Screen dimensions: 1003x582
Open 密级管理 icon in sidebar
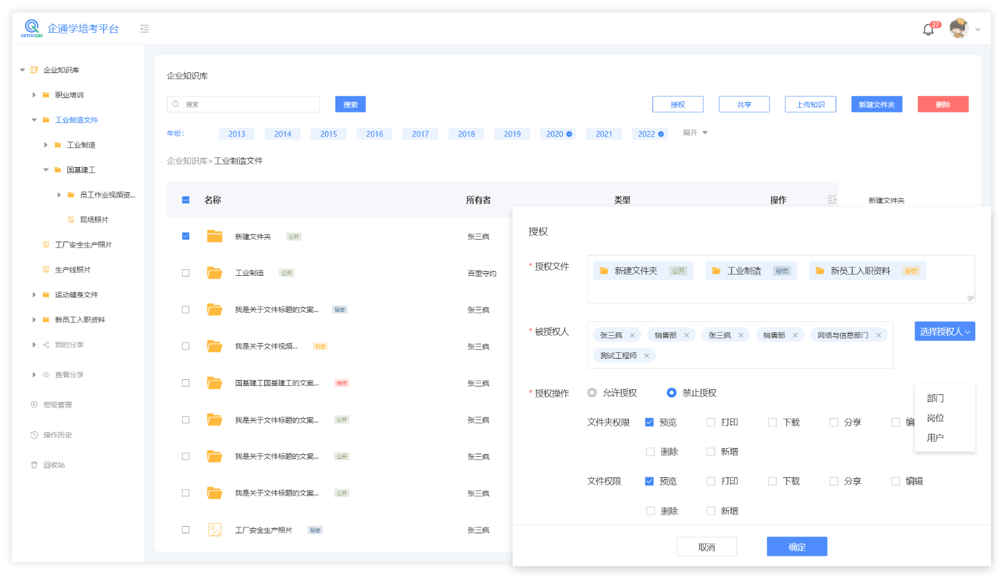coord(34,405)
